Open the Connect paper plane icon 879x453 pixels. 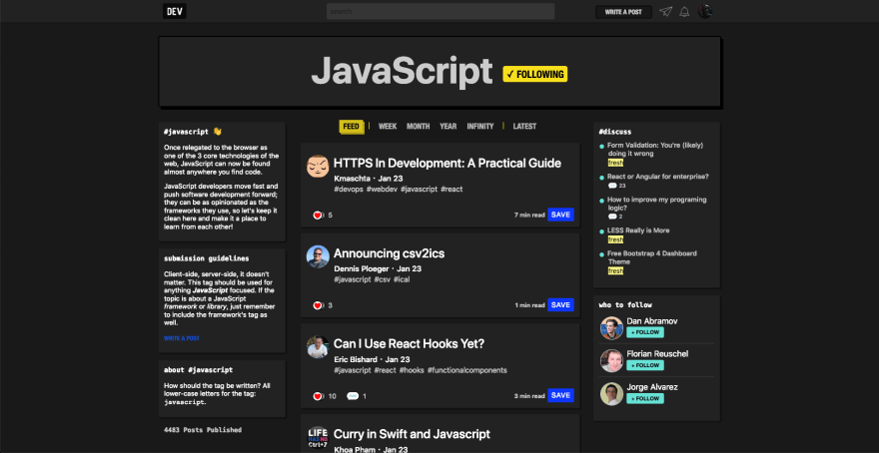[x=665, y=12]
